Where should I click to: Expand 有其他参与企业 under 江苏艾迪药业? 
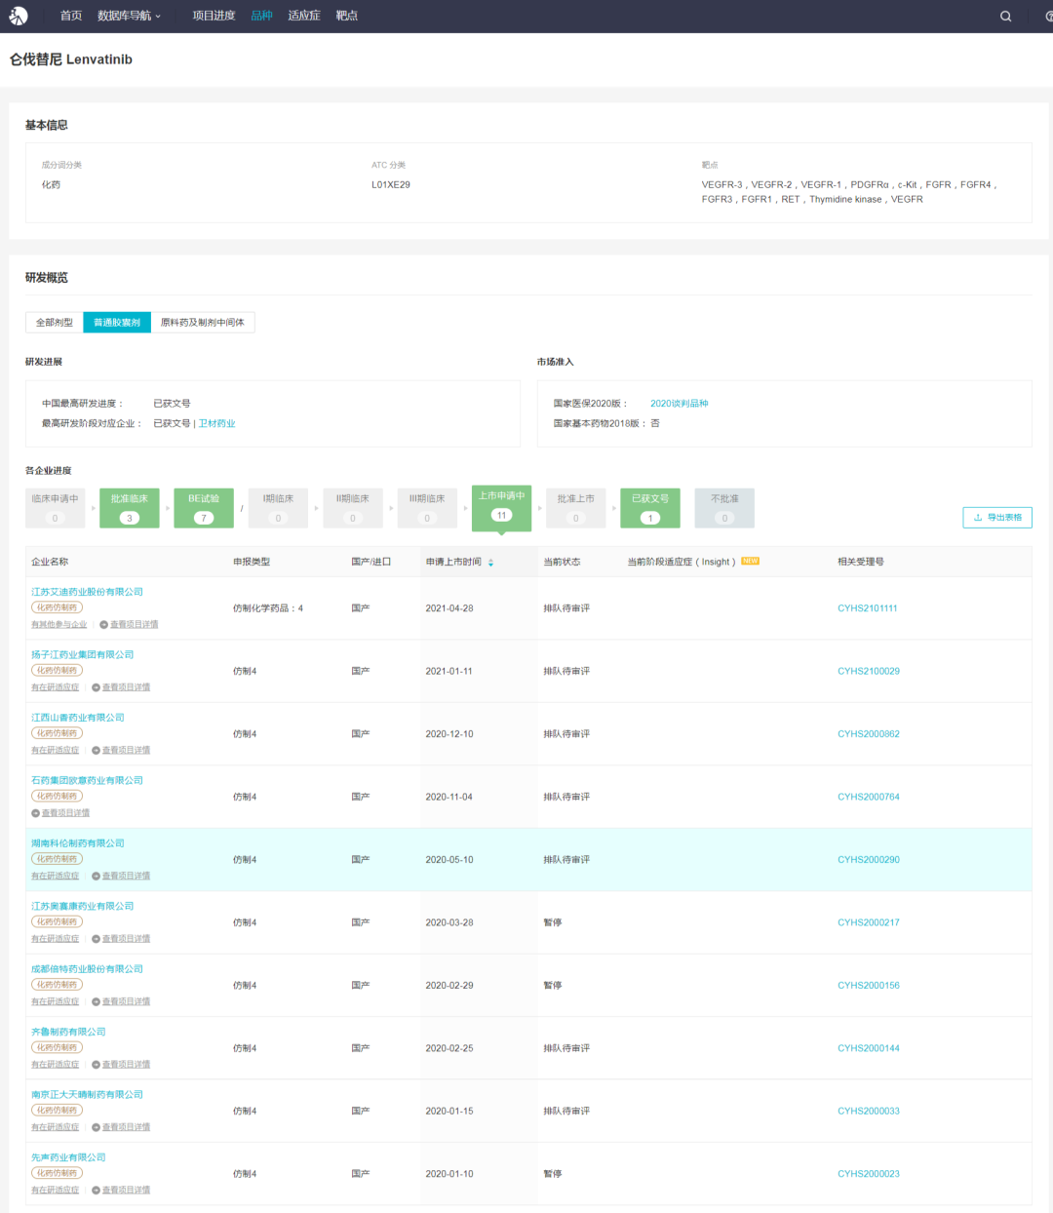(58, 625)
